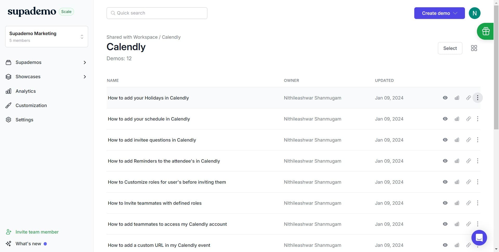The height and width of the screenshot is (252, 499).
Task: Open more options for schedule in Calendly
Action: coord(477,119)
